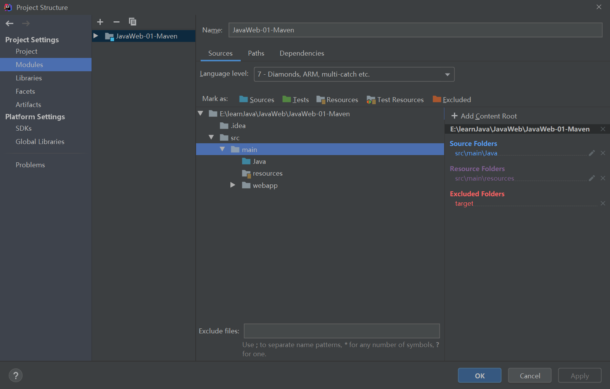
Task: Select the main folder row
Action: 320,149
